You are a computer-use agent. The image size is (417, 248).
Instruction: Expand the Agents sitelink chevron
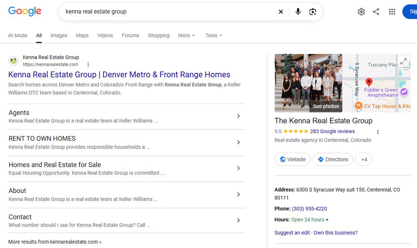(x=239, y=116)
